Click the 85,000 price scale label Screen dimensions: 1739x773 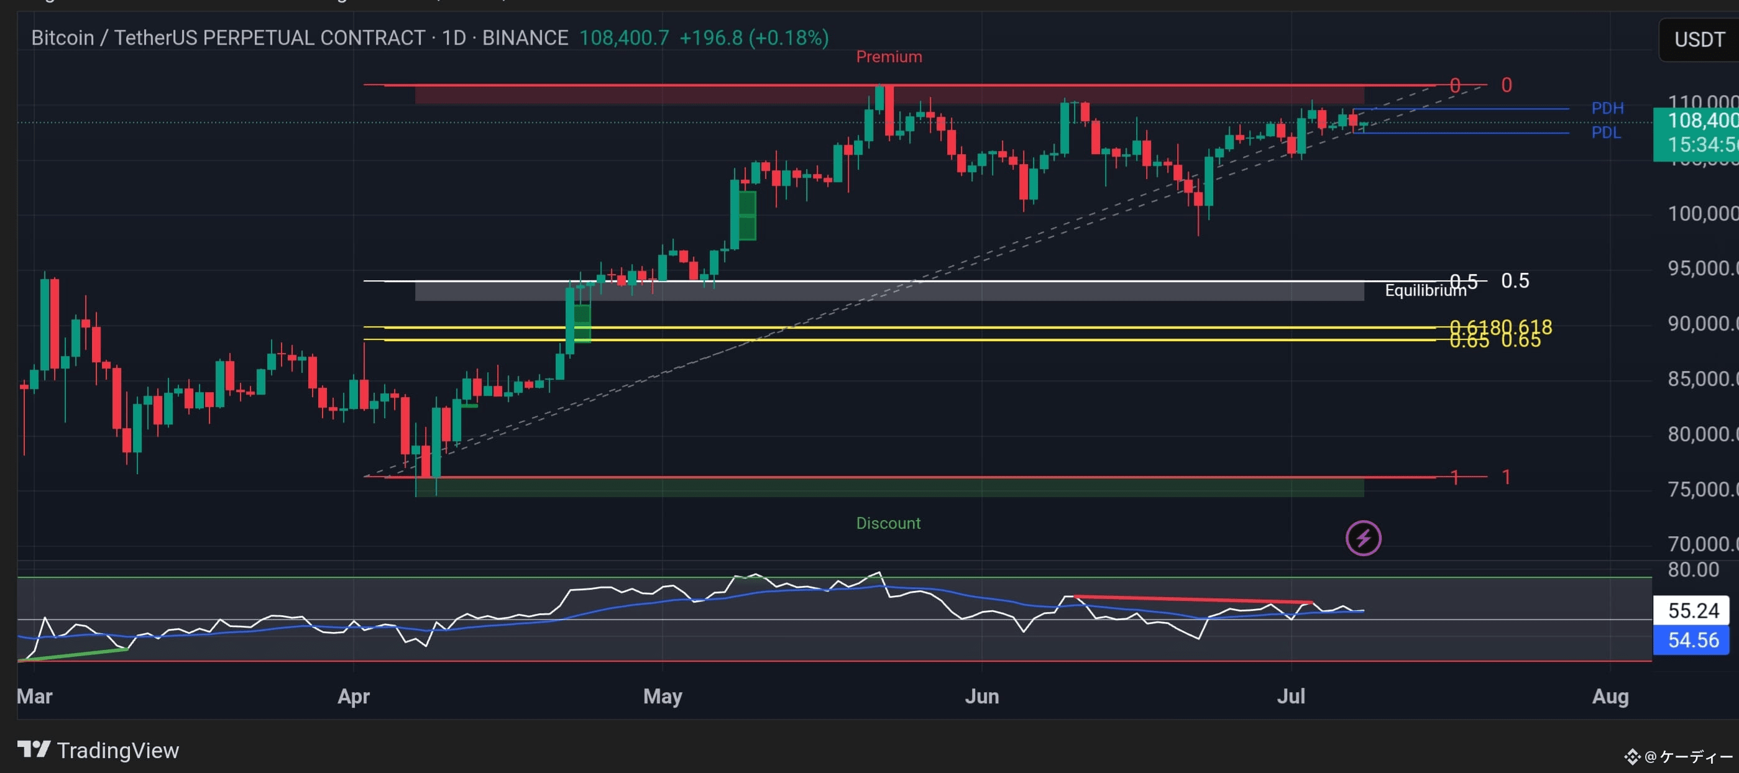[x=1702, y=380]
